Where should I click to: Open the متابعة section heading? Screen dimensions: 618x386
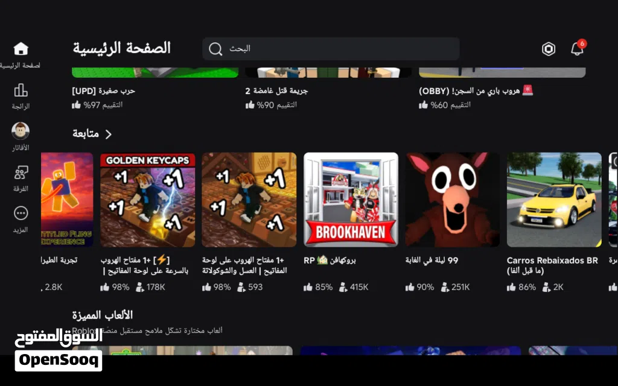click(x=86, y=134)
